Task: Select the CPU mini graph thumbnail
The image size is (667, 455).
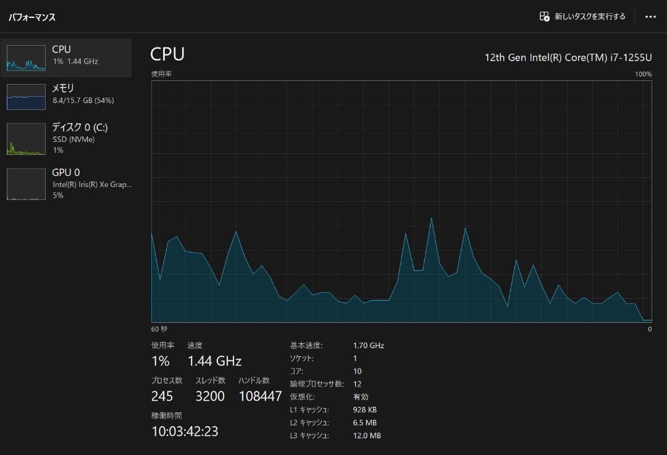Action: 26,58
